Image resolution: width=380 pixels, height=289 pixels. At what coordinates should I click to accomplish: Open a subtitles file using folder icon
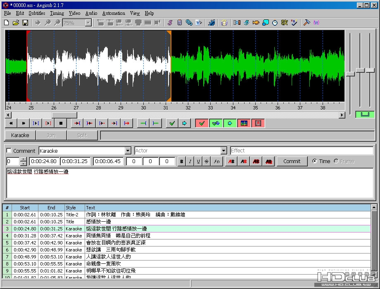click(x=16, y=23)
